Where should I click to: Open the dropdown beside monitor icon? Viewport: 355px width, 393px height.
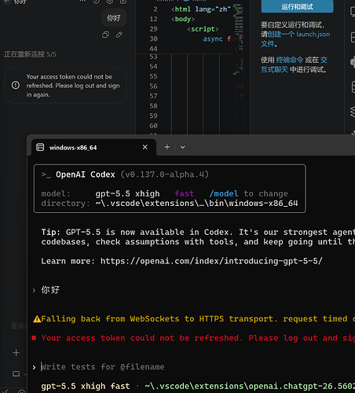coord(25,374)
